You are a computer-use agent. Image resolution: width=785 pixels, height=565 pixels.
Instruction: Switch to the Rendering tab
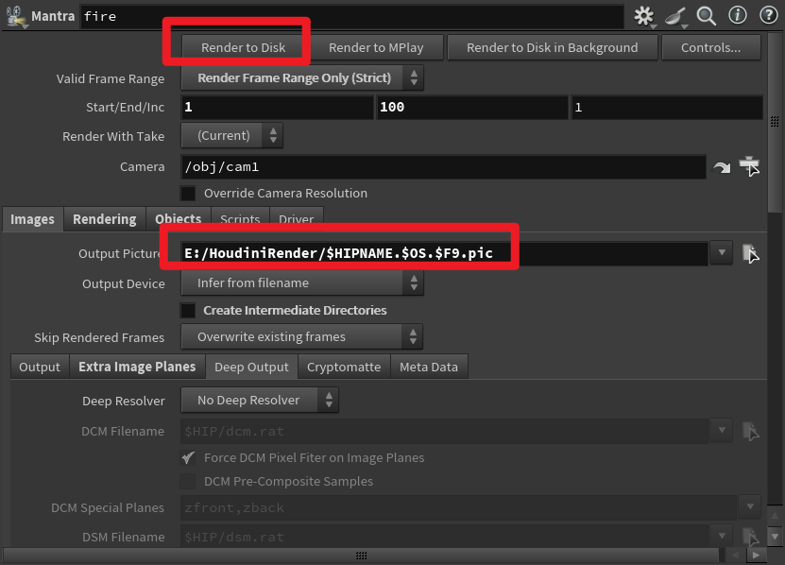(104, 219)
